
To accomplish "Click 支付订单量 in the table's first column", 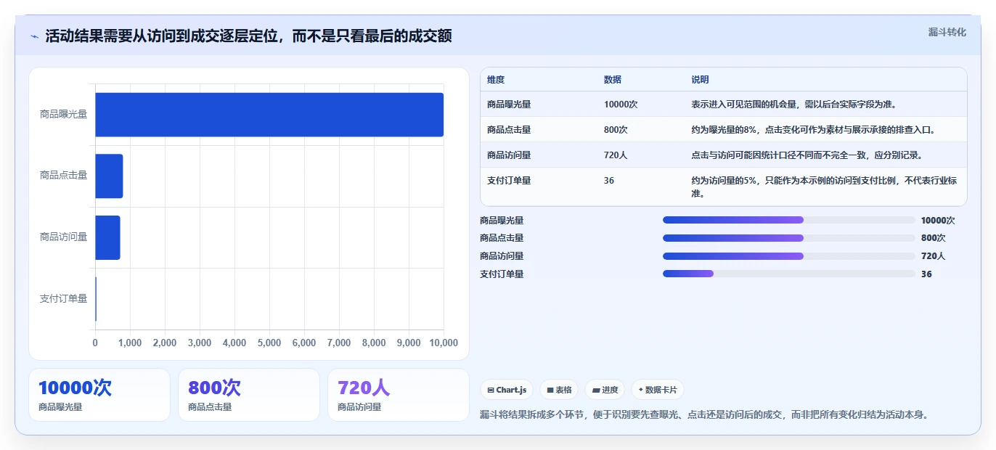I will point(509,181).
